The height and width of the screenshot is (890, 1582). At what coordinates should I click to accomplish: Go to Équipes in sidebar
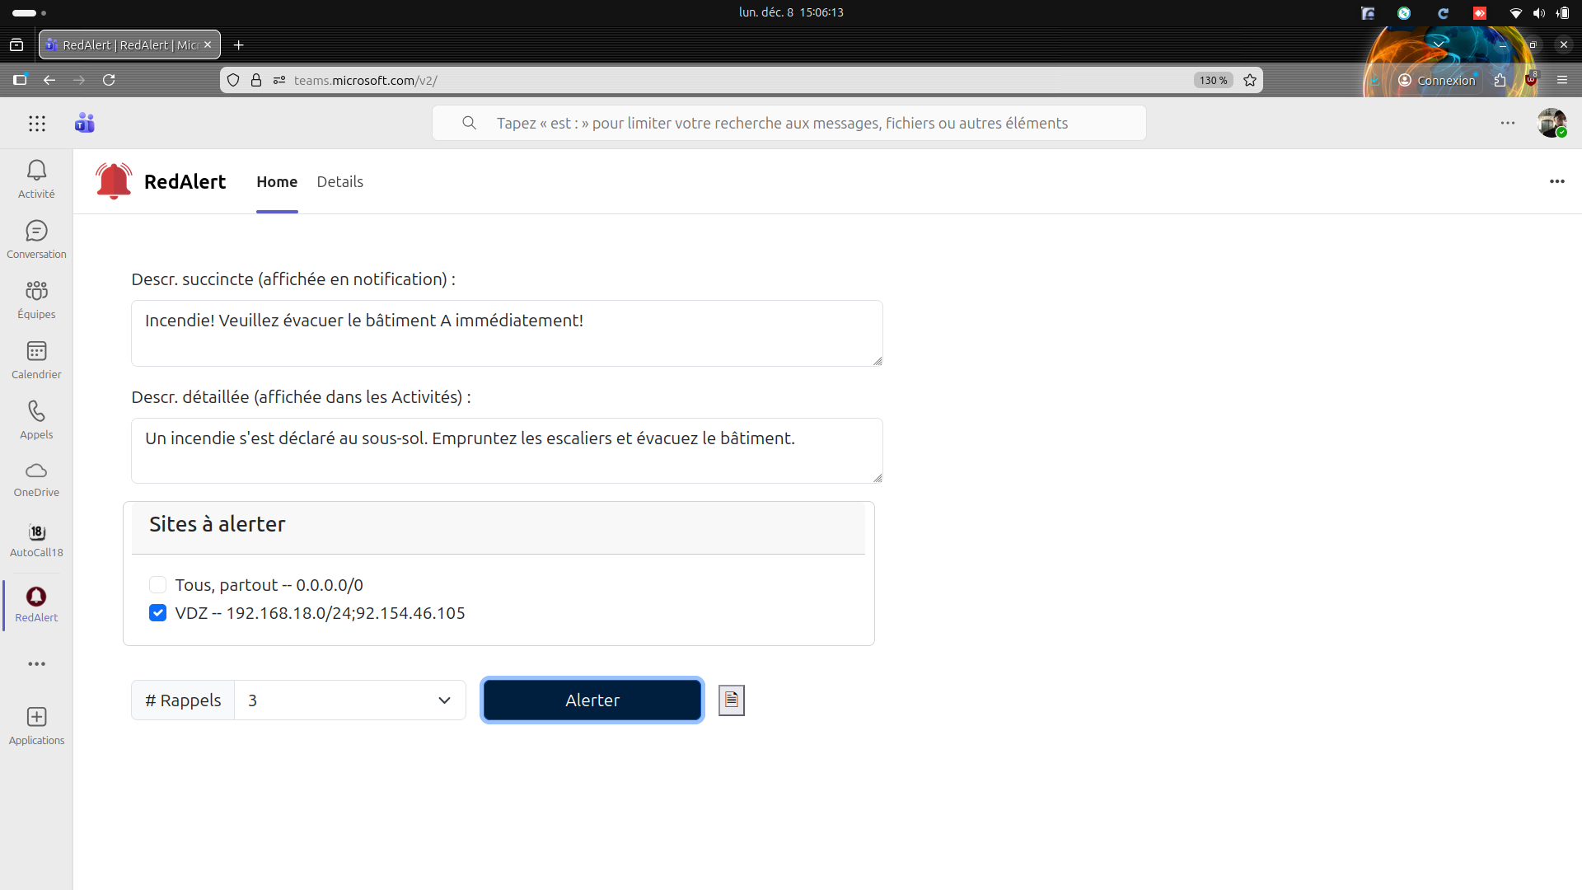click(36, 292)
